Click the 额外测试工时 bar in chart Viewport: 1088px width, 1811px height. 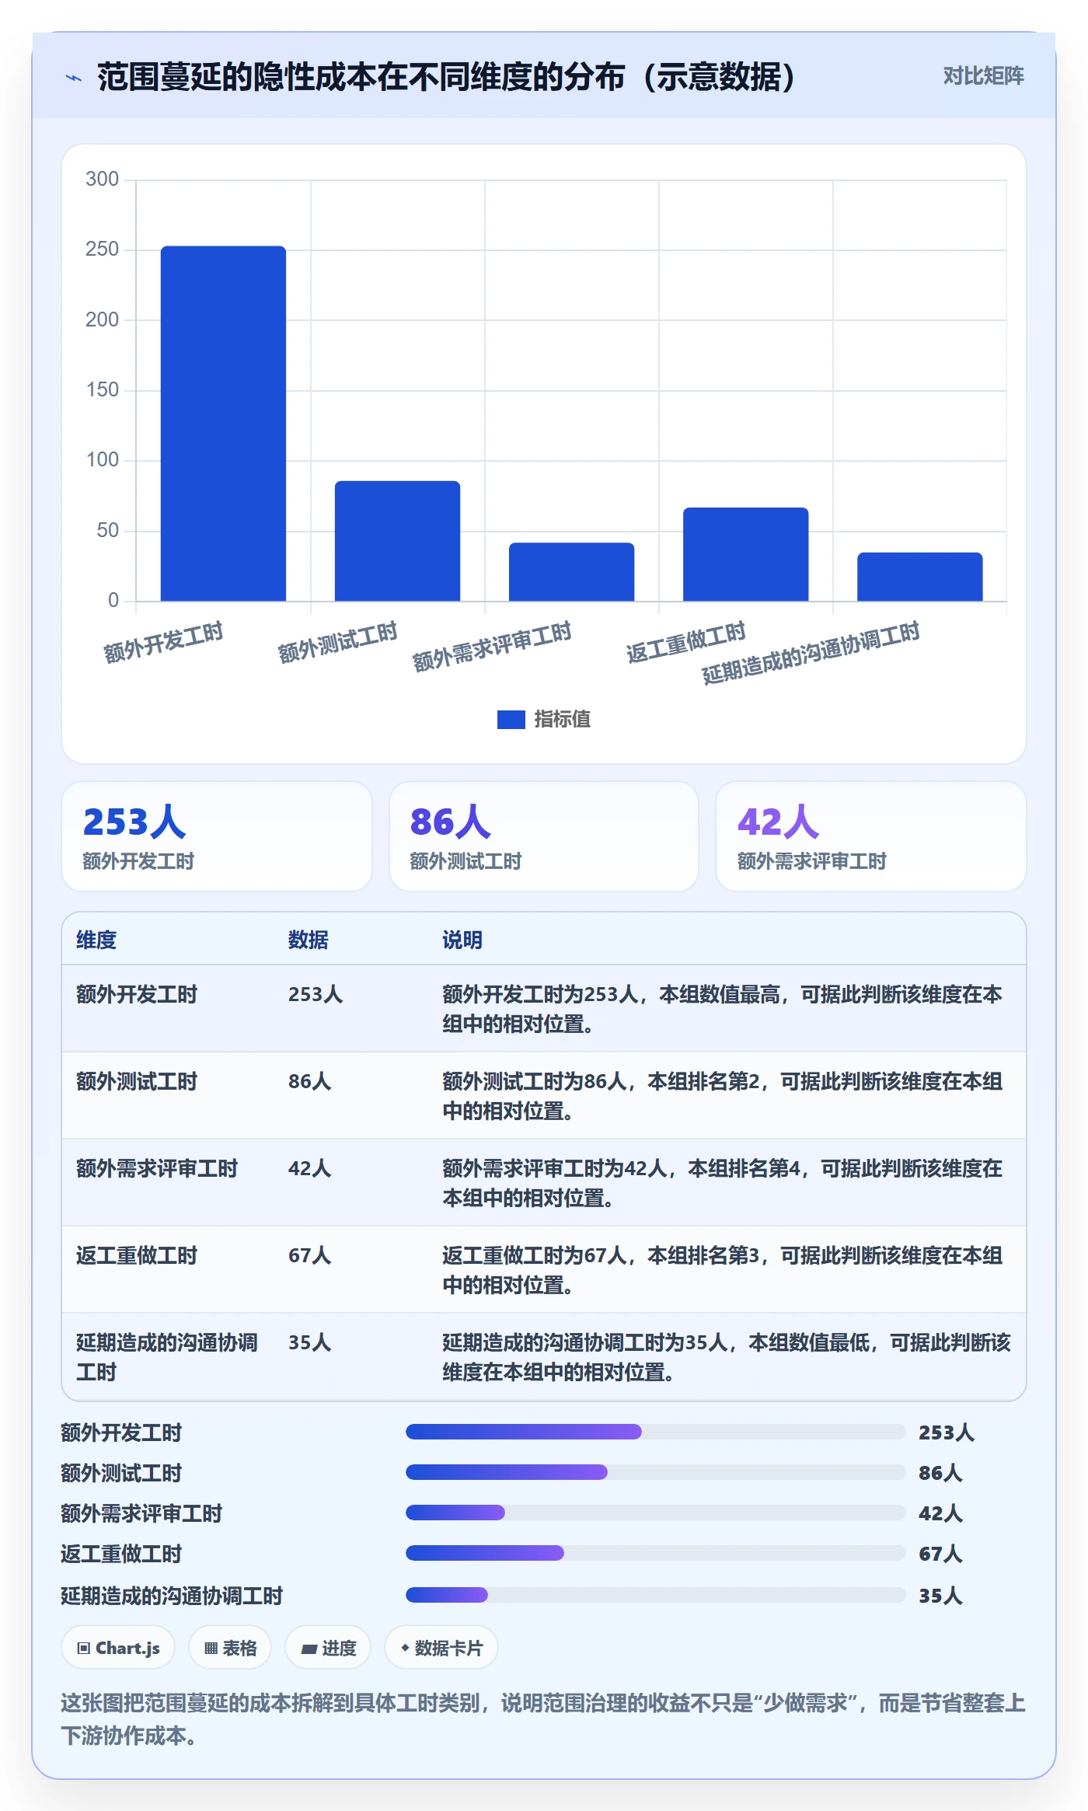tap(397, 541)
